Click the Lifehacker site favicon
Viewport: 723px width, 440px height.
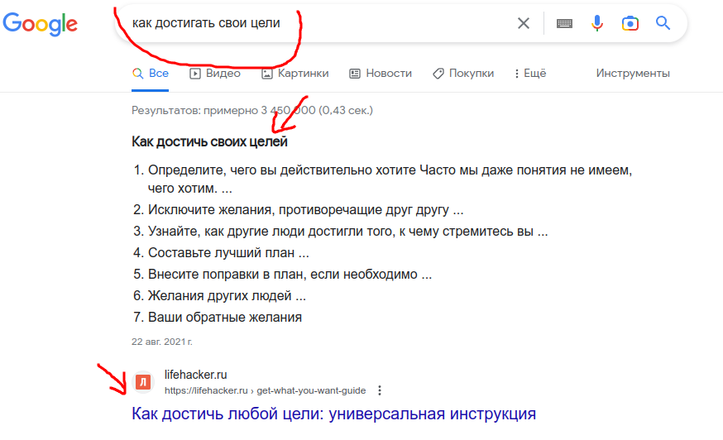pos(142,382)
